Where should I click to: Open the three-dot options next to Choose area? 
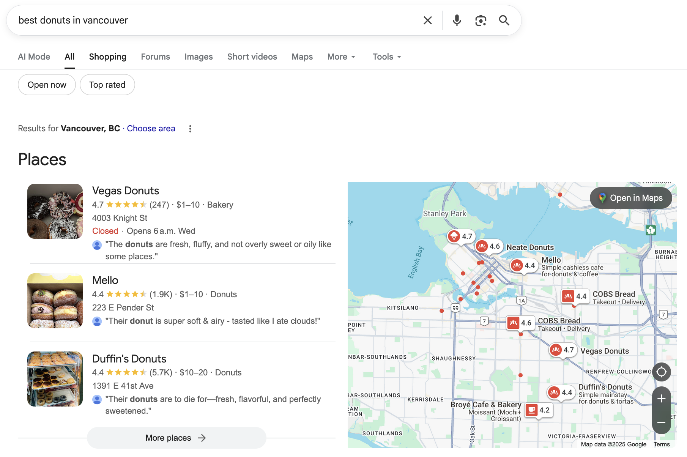click(190, 129)
